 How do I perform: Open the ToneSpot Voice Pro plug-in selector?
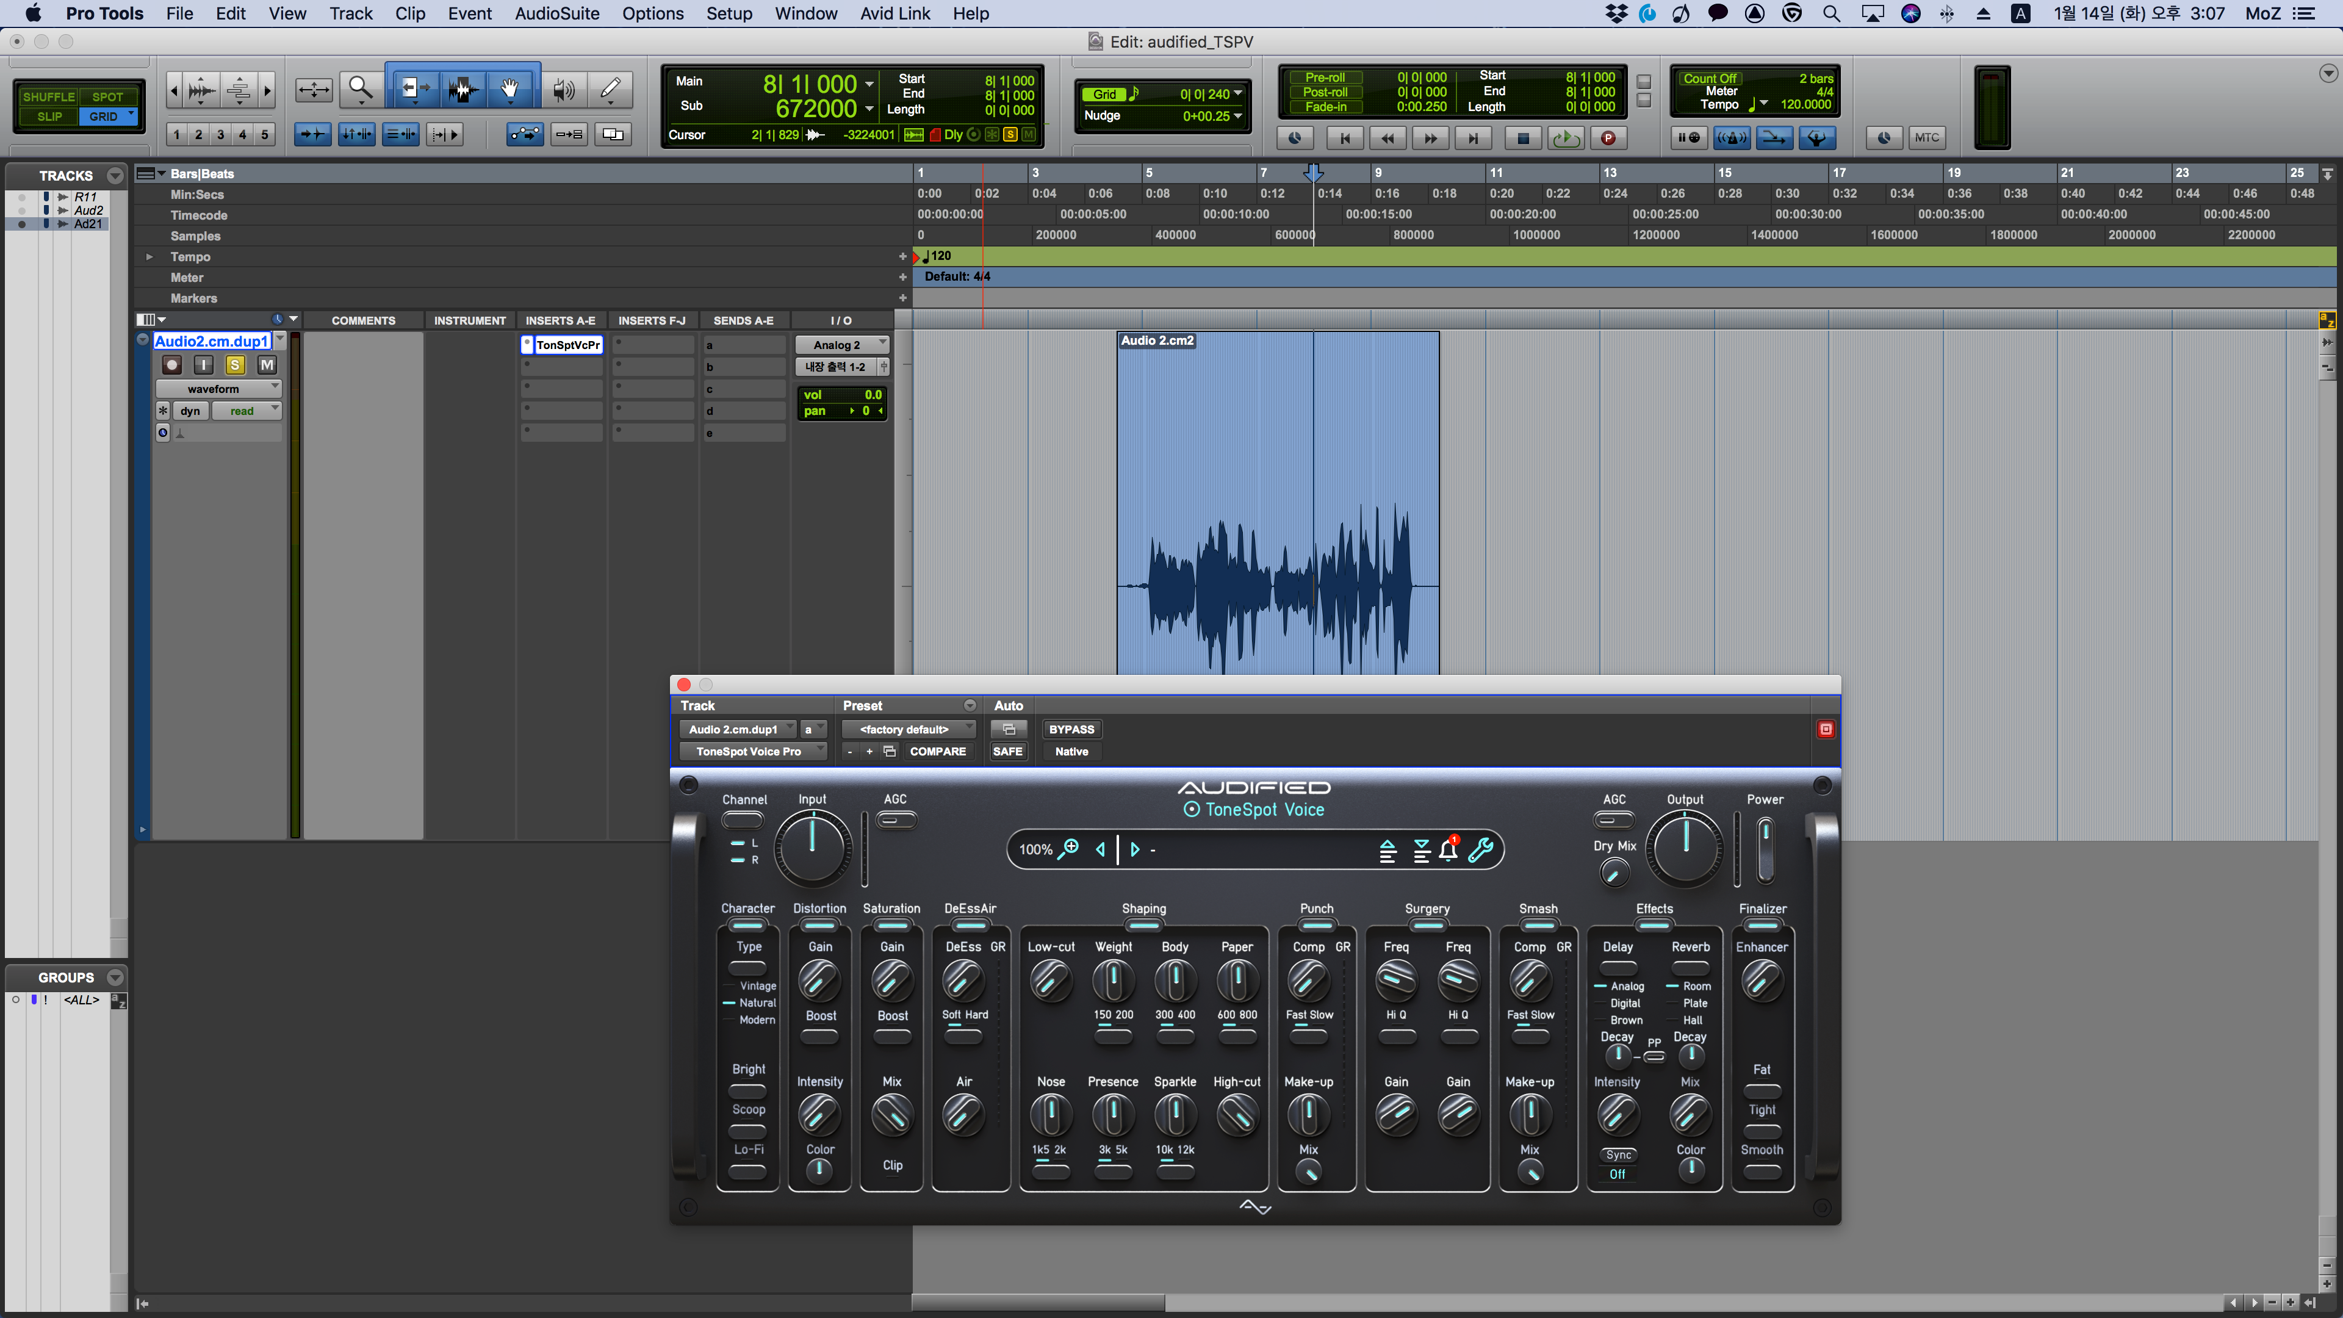[x=753, y=751]
